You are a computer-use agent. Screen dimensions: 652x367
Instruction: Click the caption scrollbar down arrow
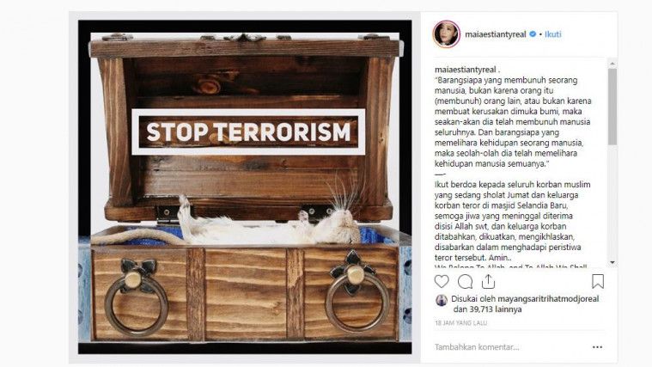pos(612,262)
